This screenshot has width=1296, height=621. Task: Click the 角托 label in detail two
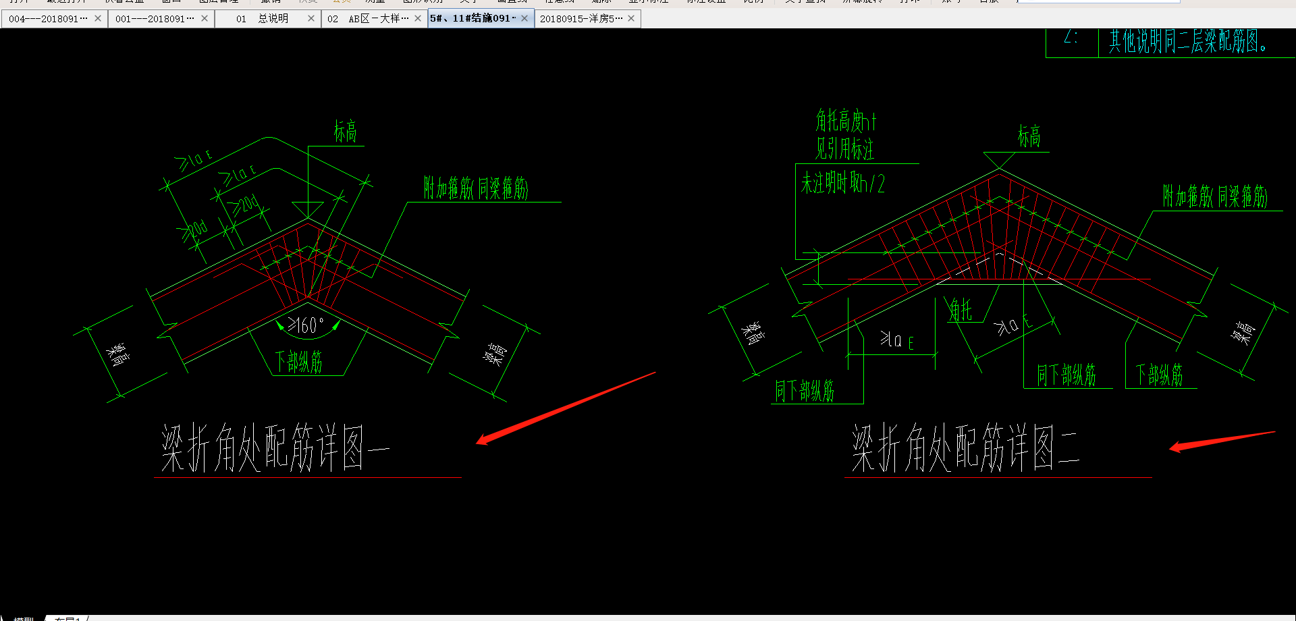961,310
